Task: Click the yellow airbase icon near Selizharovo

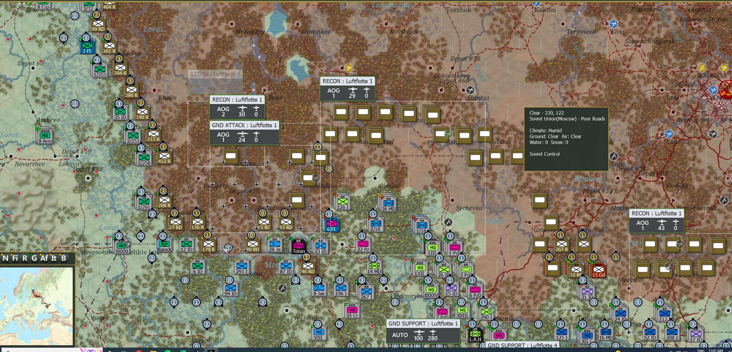Action: [x=348, y=68]
